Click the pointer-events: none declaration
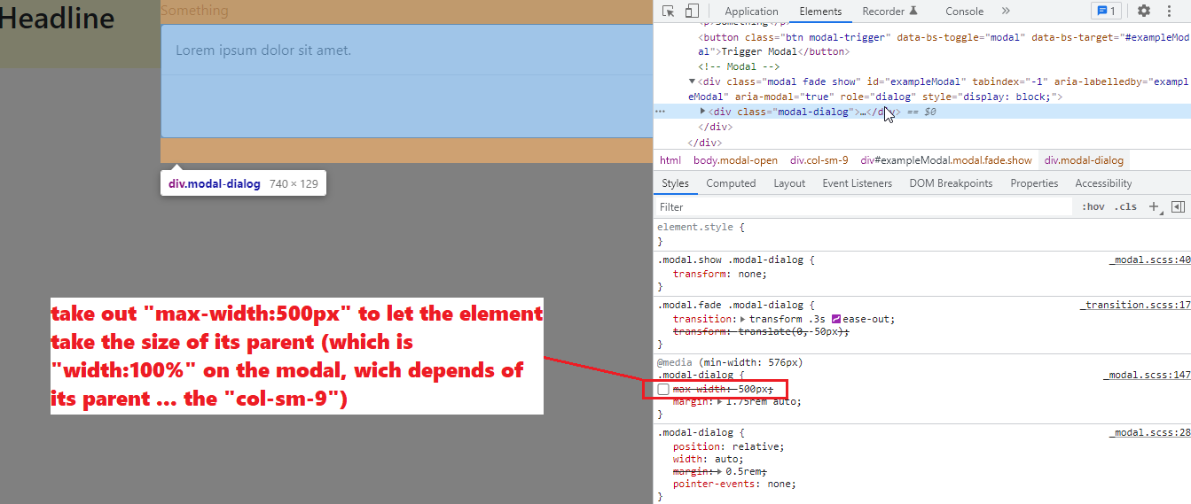Screen dimensions: 1191x504 (734, 484)
